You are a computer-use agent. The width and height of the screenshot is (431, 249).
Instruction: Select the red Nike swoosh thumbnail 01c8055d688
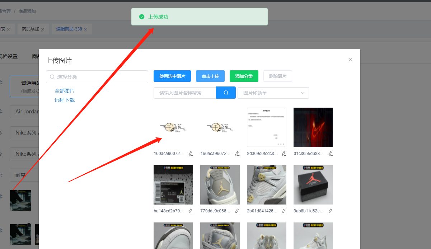point(313,127)
